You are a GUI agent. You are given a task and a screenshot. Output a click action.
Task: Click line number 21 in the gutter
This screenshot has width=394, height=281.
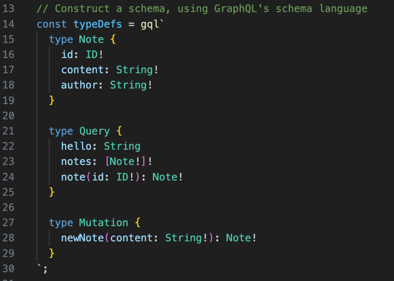point(8,131)
